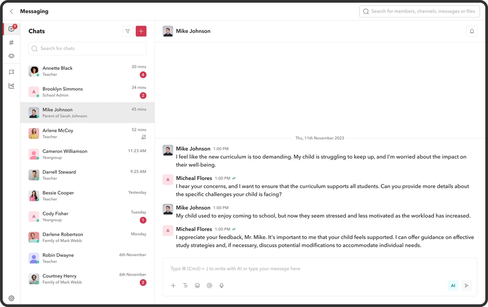The height and width of the screenshot is (307, 488).
Task: Open the flag icon in the sidebar
Action: (11, 72)
